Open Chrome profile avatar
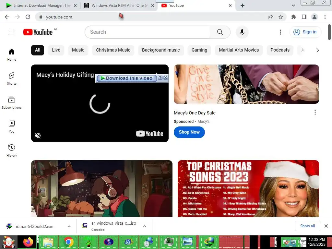Screen dimensions: 332x249 tap(314, 17)
